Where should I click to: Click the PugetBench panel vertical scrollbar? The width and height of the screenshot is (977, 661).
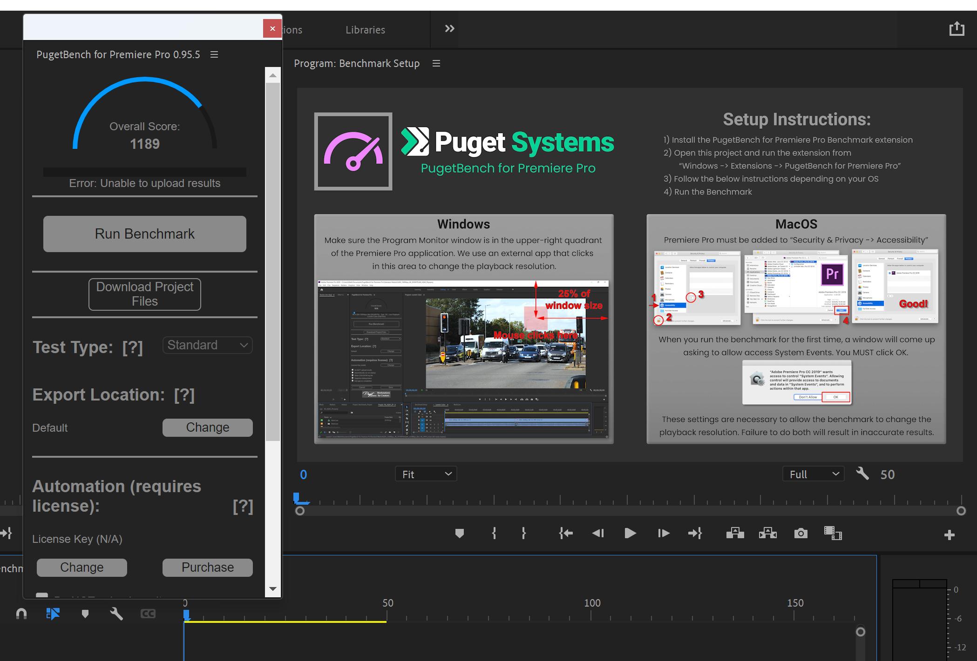pos(273,260)
